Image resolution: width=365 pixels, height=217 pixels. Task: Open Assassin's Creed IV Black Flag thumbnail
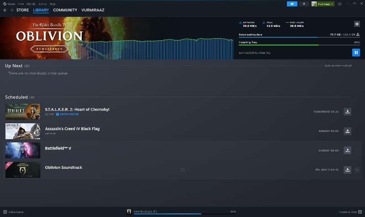[23, 131]
